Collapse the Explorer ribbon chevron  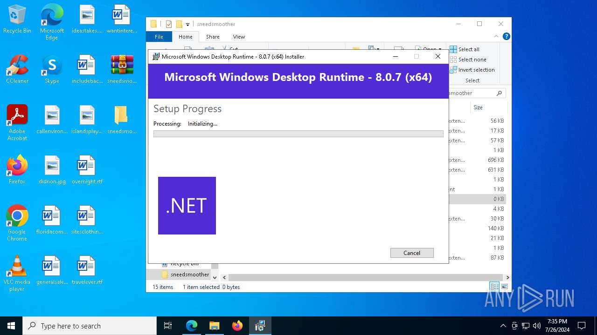[x=496, y=36]
